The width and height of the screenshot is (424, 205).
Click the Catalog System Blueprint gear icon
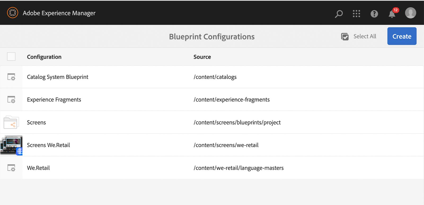click(11, 77)
